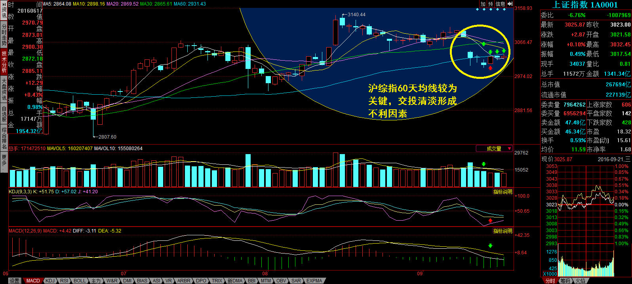Click the 加 button above the chart

[x=483, y=4]
